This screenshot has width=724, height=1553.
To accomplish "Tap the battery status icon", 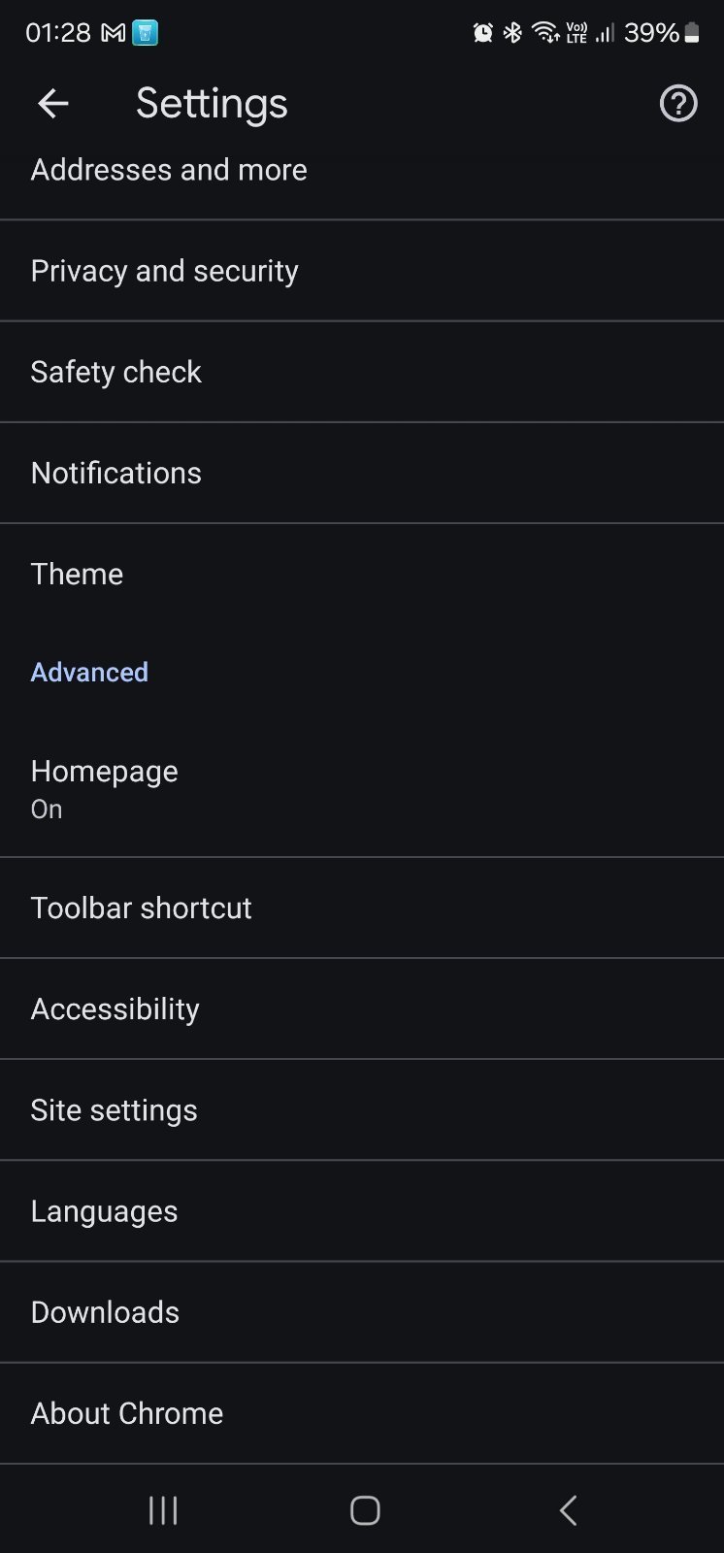I will point(692,34).
